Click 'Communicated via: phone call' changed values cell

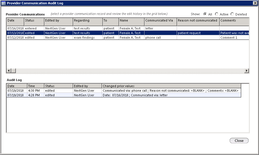click(x=172, y=91)
